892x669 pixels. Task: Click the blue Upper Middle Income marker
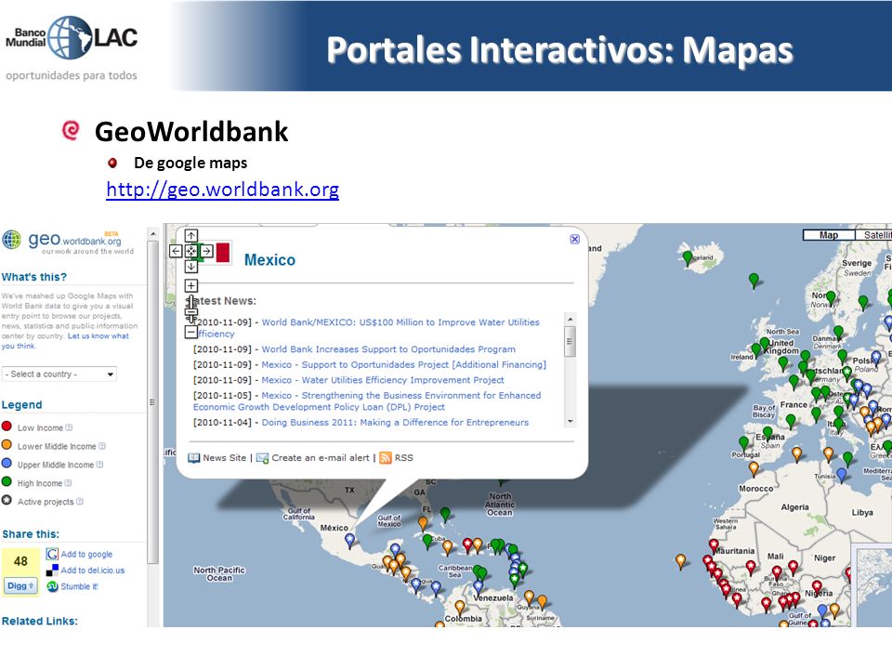[x=7, y=463]
